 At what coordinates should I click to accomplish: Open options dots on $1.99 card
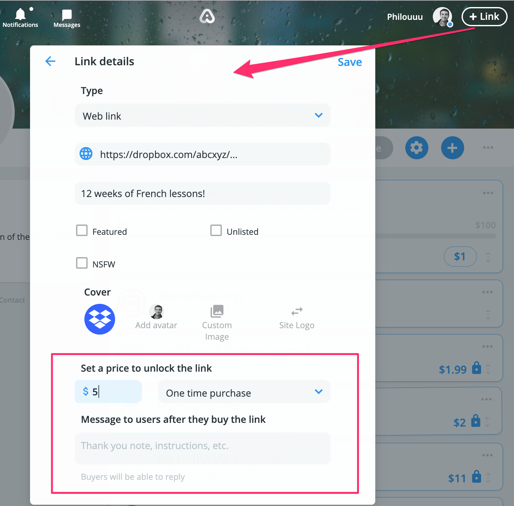[x=487, y=346]
